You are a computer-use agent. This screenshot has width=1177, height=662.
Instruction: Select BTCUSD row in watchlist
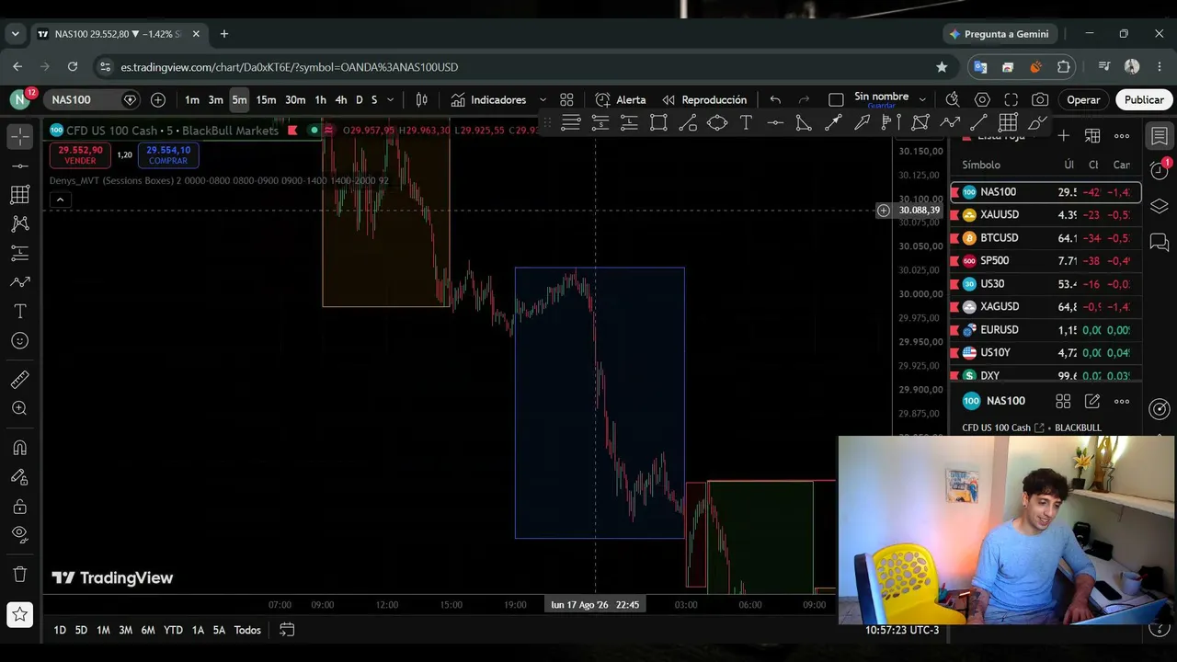(x=1046, y=237)
